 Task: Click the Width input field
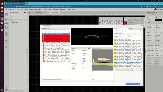pos(86,51)
